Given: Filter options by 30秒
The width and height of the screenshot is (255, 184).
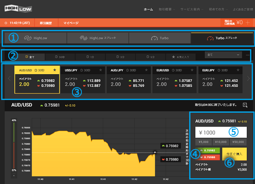Looking at the screenshot, I should (60, 57).
